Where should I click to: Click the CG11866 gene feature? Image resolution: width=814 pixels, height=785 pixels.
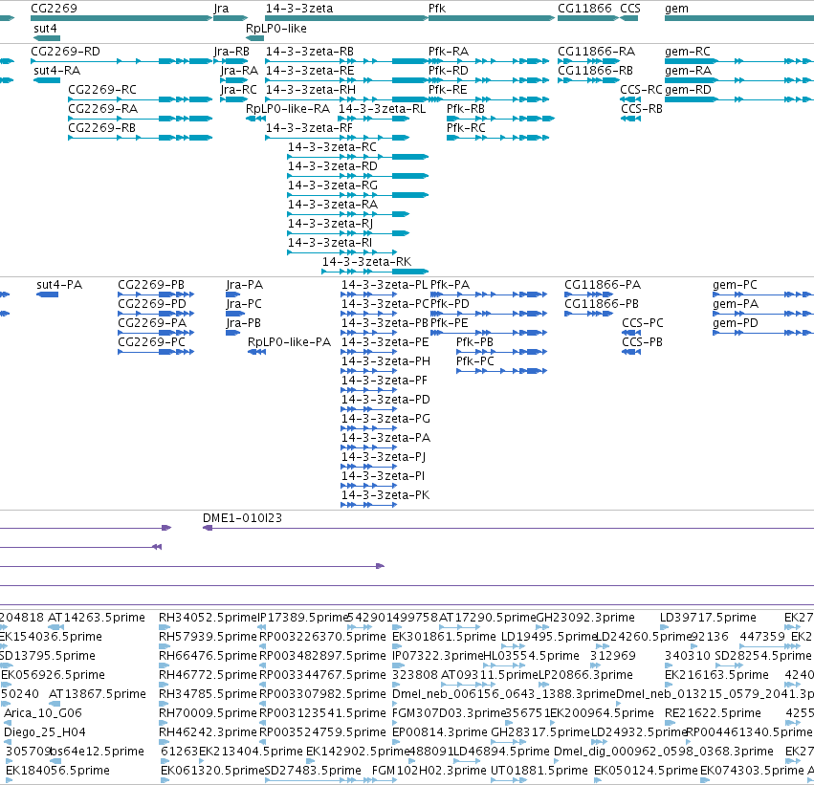(x=588, y=18)
